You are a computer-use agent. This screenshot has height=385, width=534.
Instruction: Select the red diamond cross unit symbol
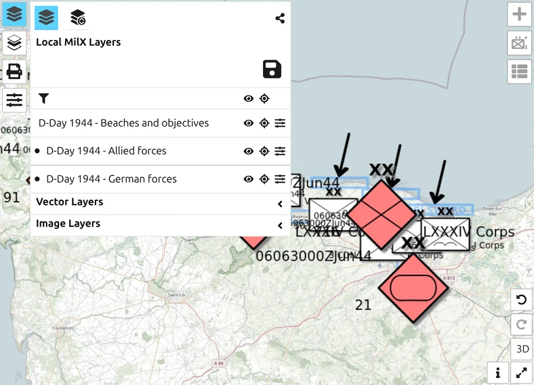click(x=381, y=215)
